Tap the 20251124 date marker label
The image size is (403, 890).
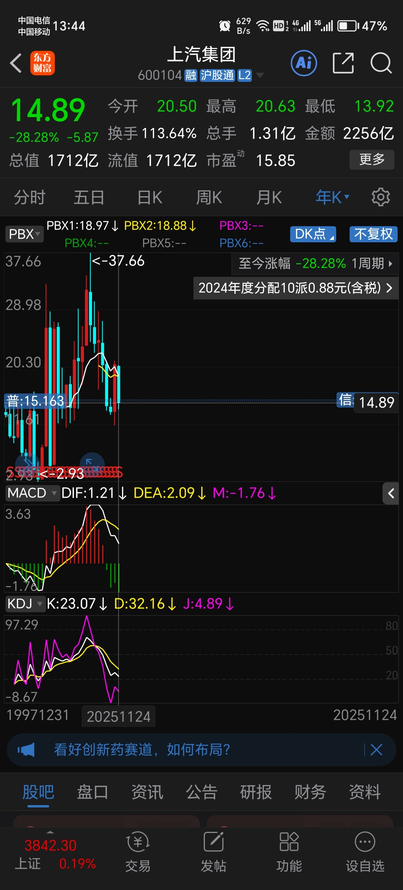(119, 716)
